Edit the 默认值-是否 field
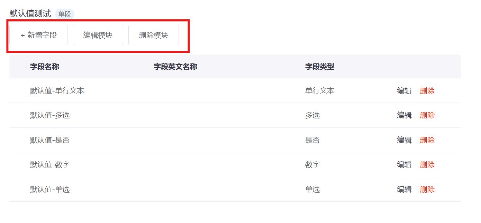This screenshot has width=481, height=223. coord(404,140)
